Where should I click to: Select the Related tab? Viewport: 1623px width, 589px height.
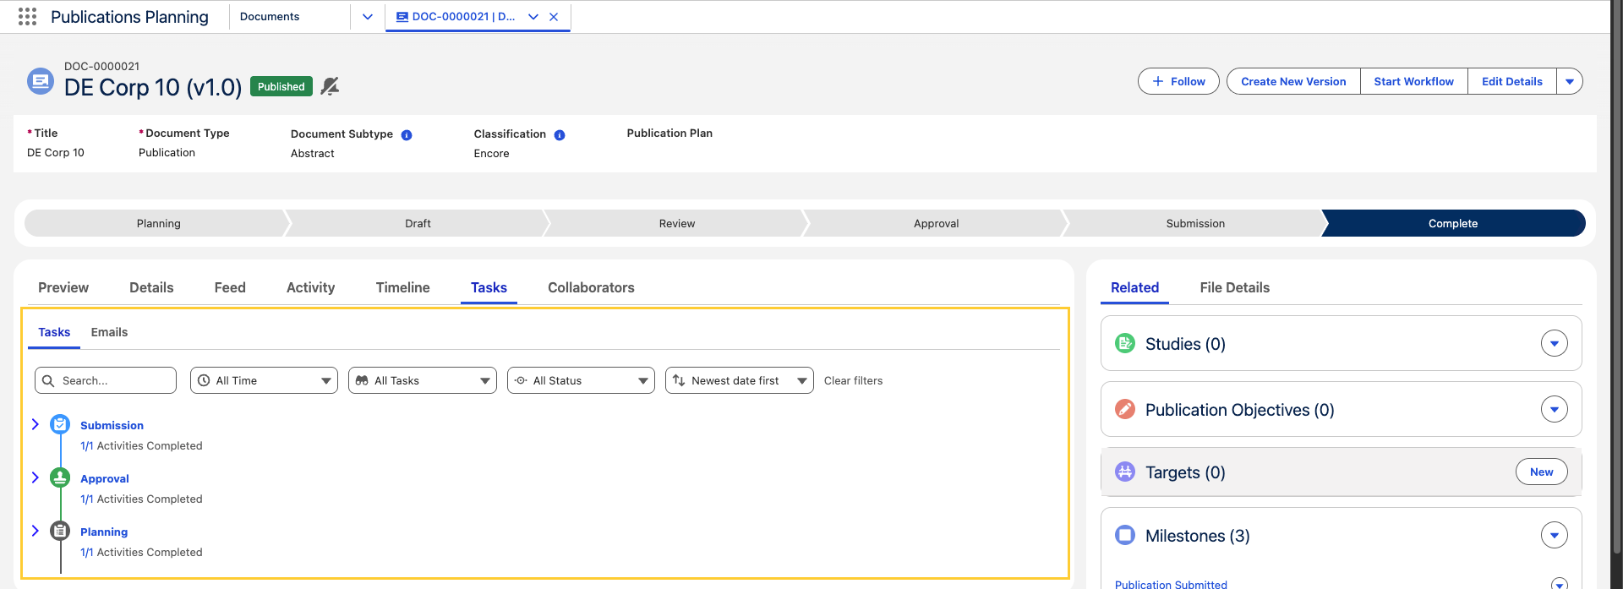point(1134,287)
